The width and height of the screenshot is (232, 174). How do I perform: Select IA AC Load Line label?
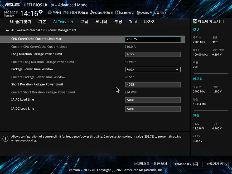[x=22, y=100]
